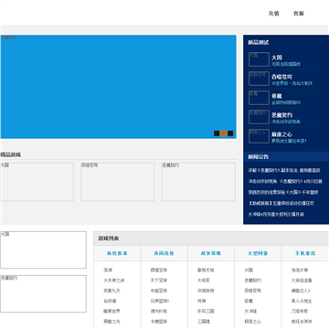Open 大将军 in the 战争策略 column

(204, 281)
